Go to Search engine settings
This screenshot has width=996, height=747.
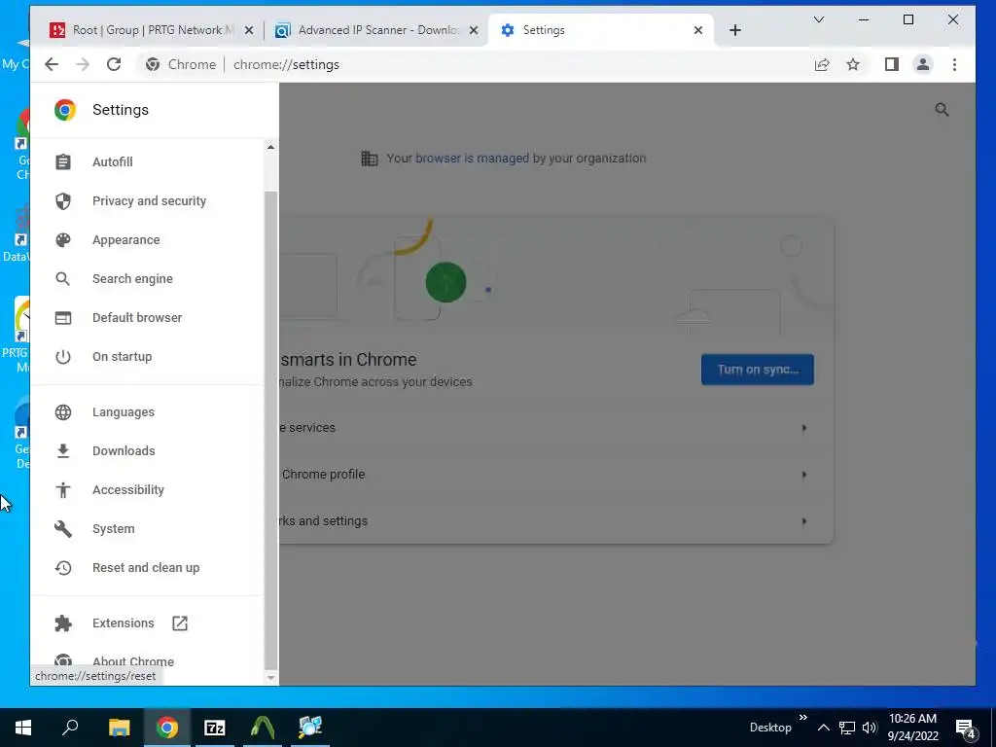(132, 279)
